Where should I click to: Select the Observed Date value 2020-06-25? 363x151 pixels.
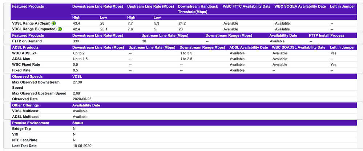tap(82, 99)
